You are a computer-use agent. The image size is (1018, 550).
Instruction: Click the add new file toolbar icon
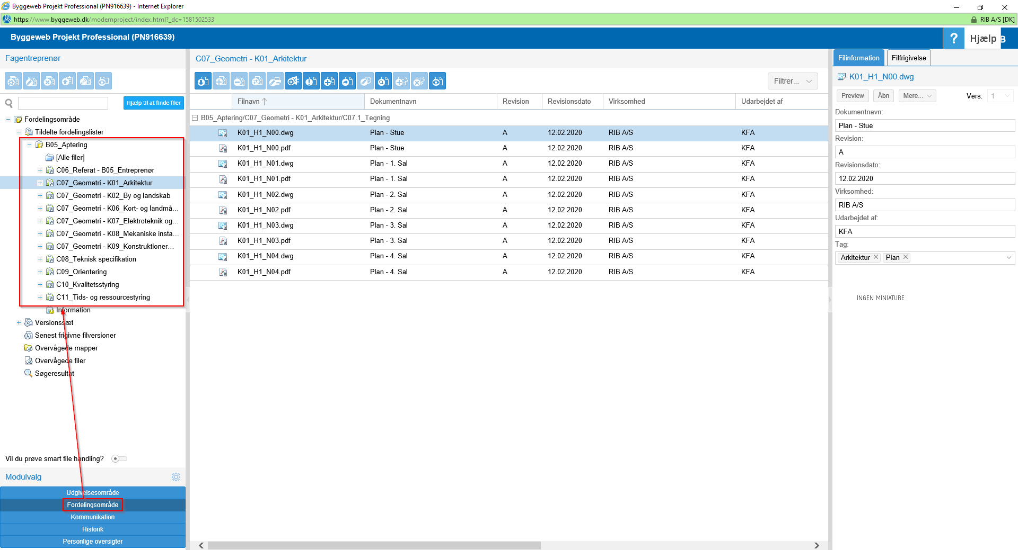click(329, 81)
